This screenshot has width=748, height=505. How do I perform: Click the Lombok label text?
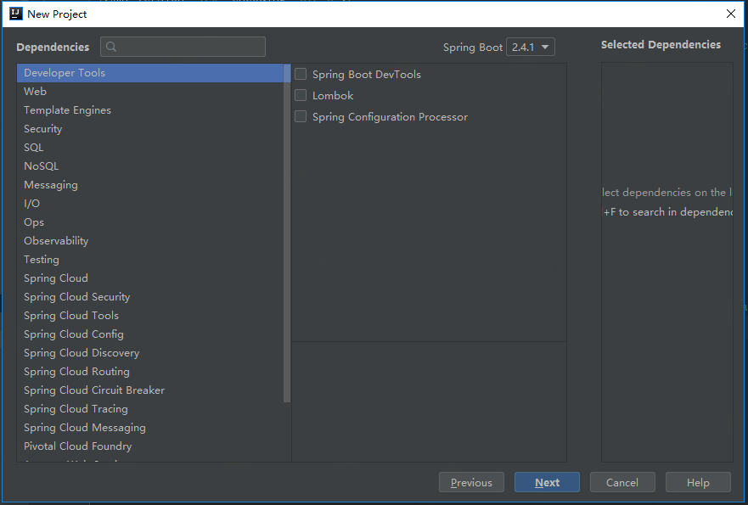pyautogui.click(x=333, y=95)
